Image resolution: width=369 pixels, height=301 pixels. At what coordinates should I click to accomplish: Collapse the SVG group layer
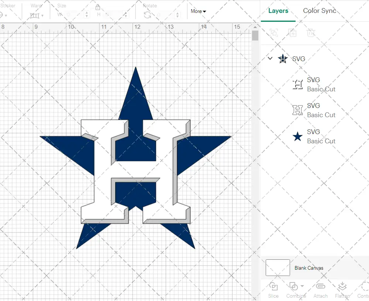(270, 58)
